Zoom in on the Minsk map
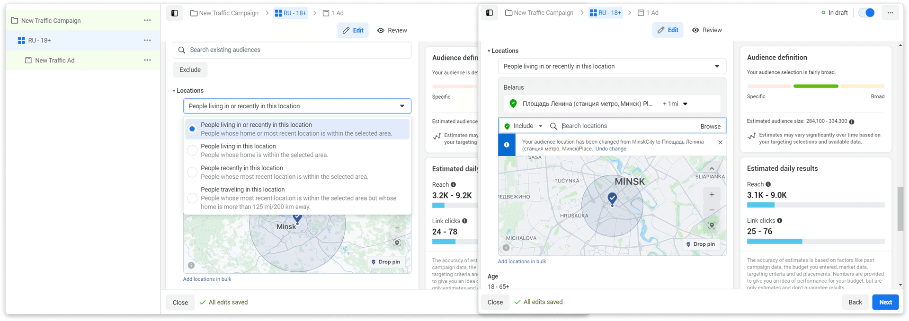This screenshot has height=321, width=909. pos(712,194)
